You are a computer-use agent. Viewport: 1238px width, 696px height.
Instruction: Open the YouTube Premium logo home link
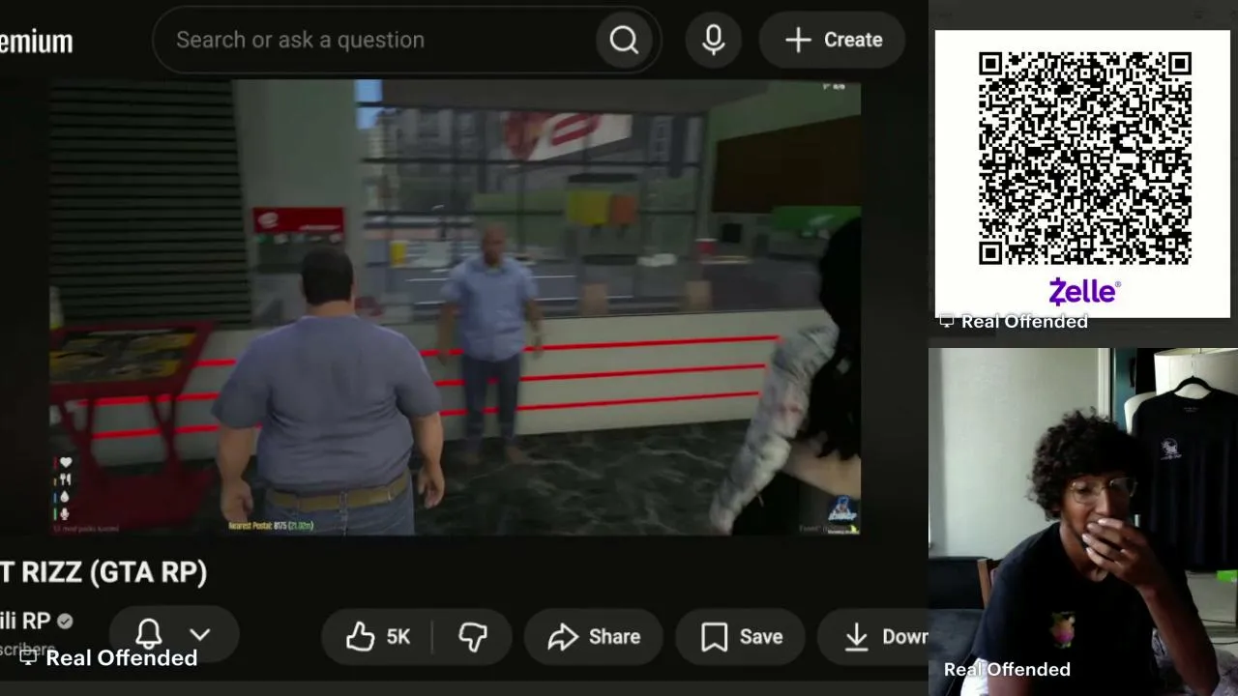pos(36,42)
